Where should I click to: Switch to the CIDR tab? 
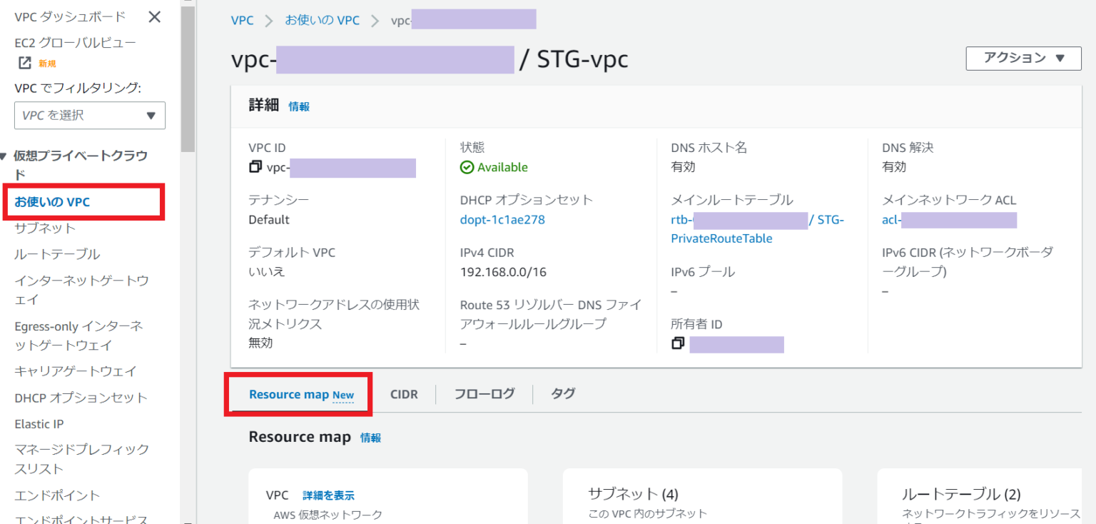point(404,393)
